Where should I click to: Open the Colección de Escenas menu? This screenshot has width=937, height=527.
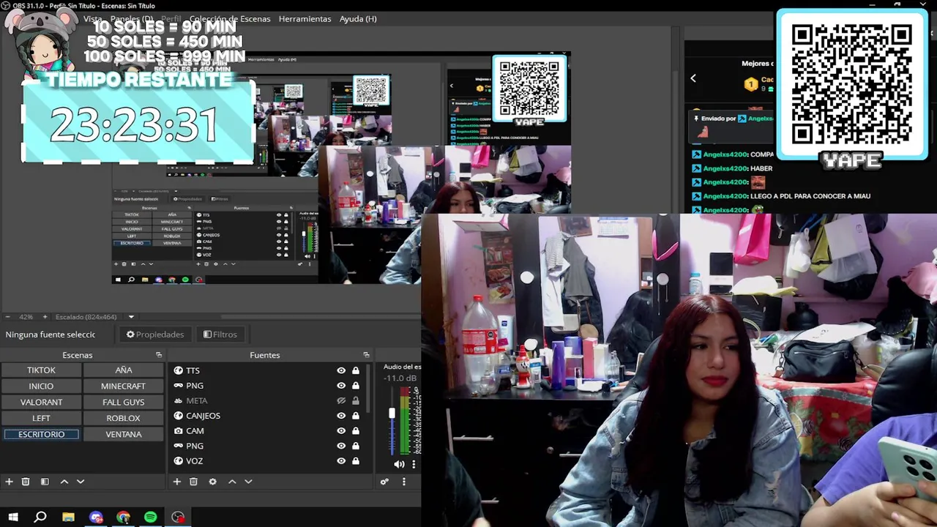click(x=230, y=19)
